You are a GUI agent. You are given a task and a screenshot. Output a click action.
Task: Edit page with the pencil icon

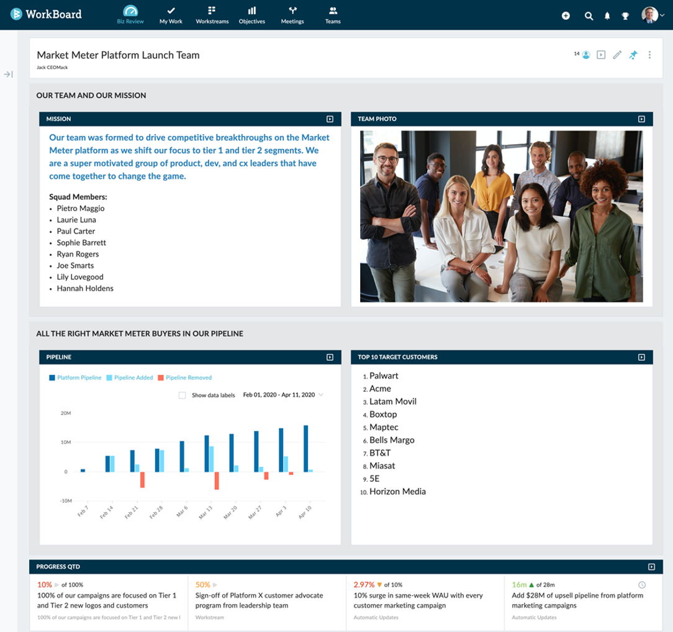click(x=617, y=55)
